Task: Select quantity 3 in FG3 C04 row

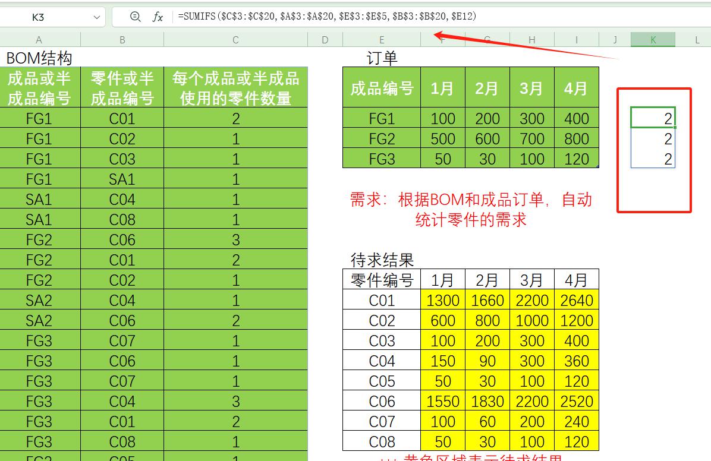Action: [236, 401]
